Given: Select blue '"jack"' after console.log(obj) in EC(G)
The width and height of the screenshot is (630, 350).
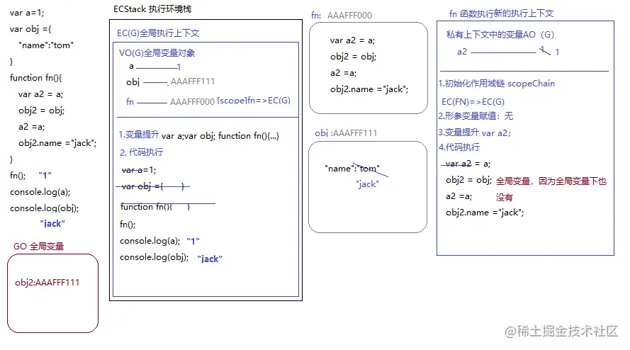Looking at the screenshot, I should point(210,259).
